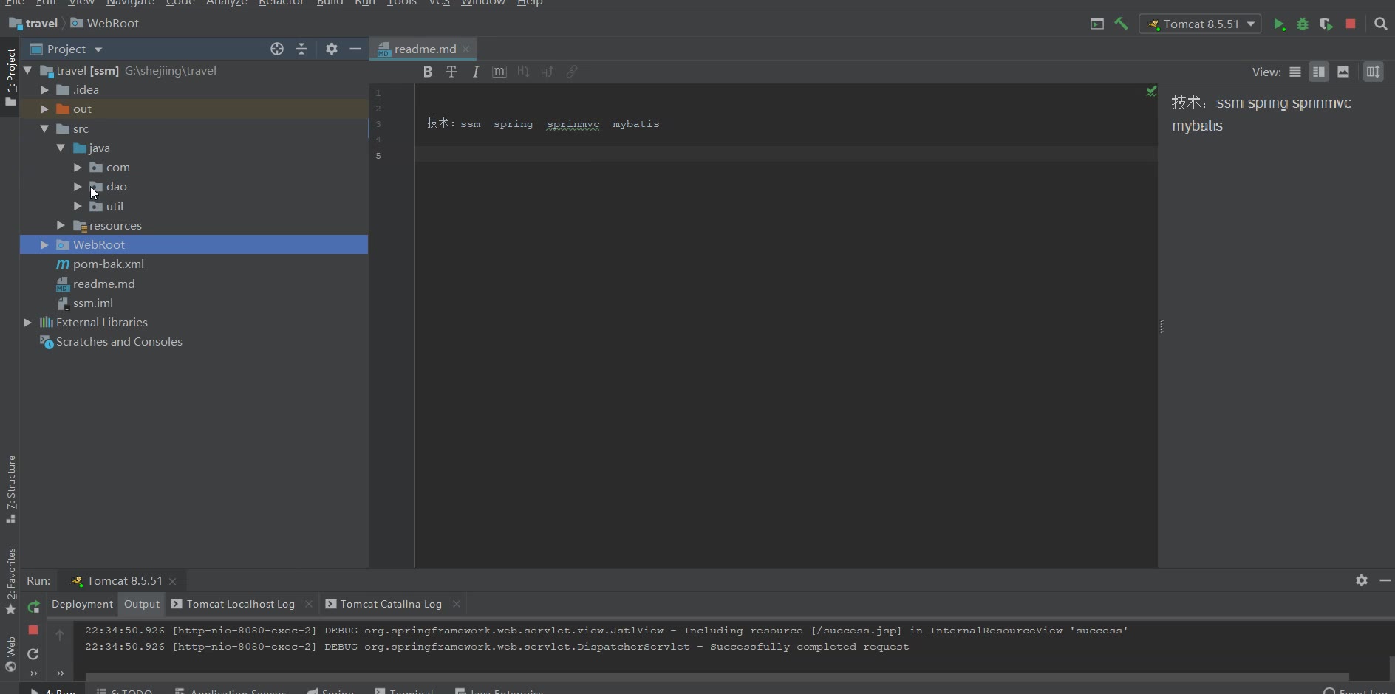Click the WebRoot breadcrumb in navigation bar
The width and height of the screenshot is (1395, 694).
(x=112, y=24)
